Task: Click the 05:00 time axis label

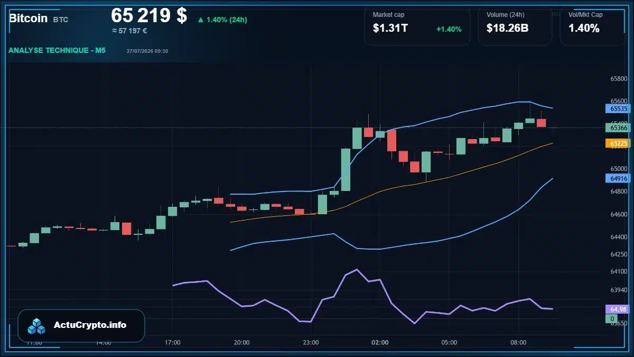Action: click(x=449, y=343)
